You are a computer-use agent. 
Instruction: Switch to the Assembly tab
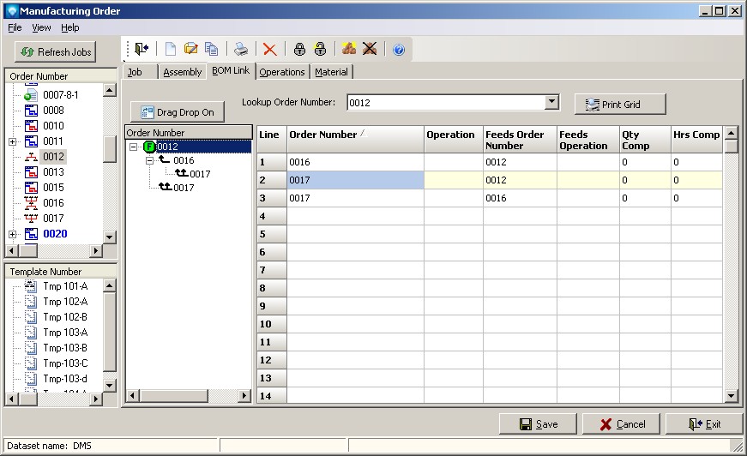[183, 72]
